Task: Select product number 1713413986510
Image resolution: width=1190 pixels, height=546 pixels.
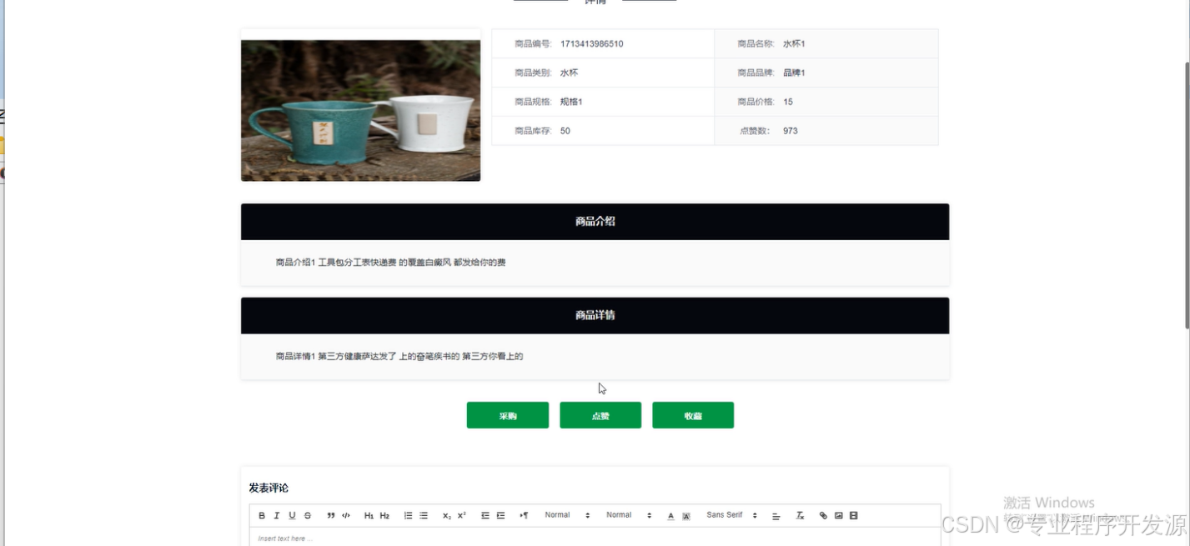Action: tap(591, 44)
